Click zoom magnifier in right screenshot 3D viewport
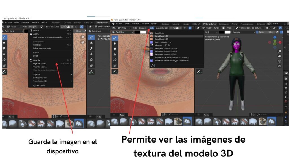 (279, 51)
